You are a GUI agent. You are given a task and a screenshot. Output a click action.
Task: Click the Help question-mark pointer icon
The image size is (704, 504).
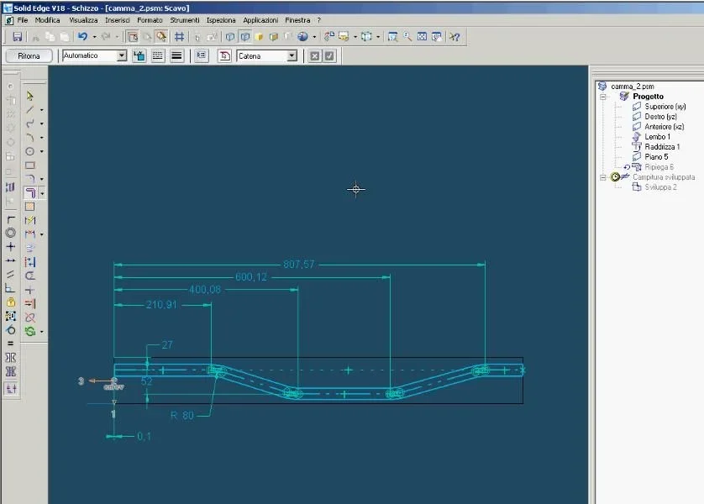pos(454,37)
